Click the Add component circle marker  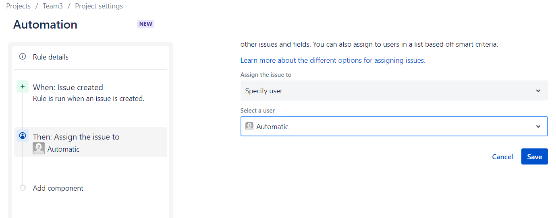click(x=23, y=188)
